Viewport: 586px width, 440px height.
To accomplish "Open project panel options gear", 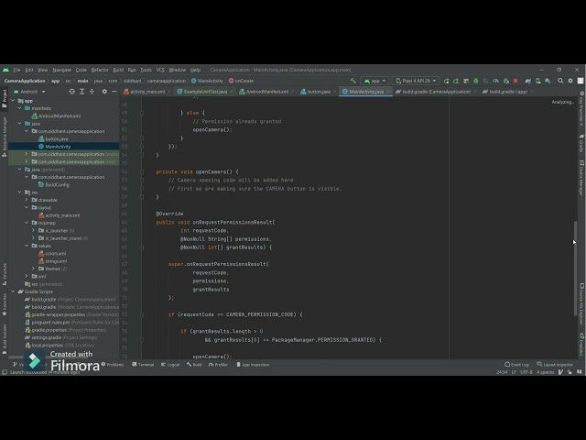I will (x=104, y=92).
